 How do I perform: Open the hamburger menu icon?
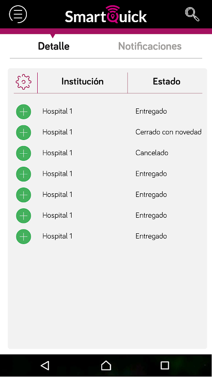tap(18, 14)
